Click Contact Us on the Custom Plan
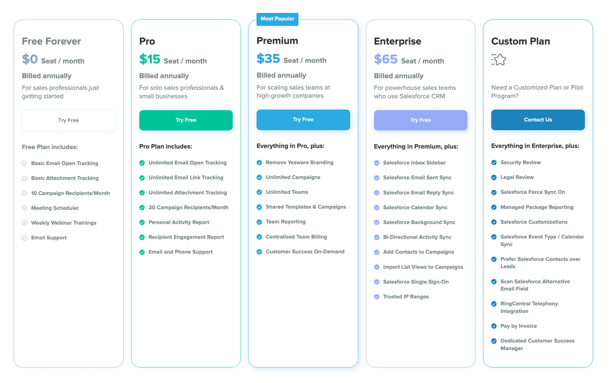 click(x=538, y=120)
